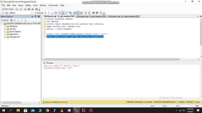Click the Parse checkmark icon
The width and height of the screenshot is (202, 113).
click(52, 13)
